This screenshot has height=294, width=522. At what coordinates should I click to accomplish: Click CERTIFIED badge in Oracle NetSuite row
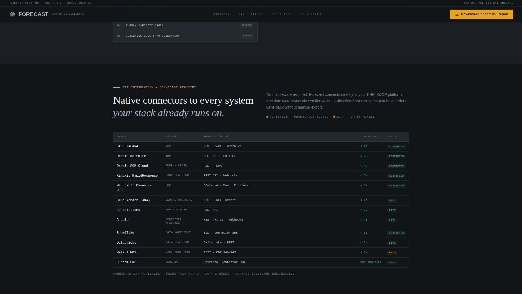[x=396, y=156]
